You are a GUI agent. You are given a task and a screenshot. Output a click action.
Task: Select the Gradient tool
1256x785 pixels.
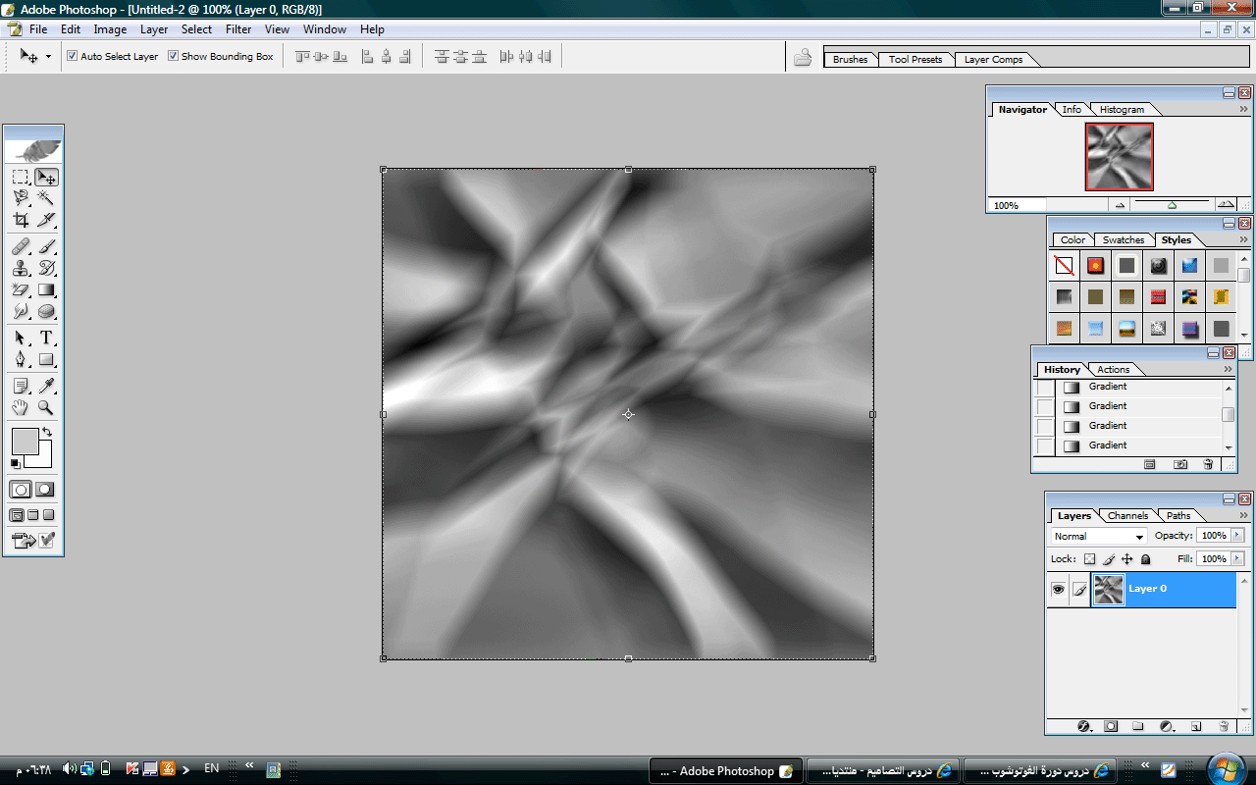tap(46, 290)
